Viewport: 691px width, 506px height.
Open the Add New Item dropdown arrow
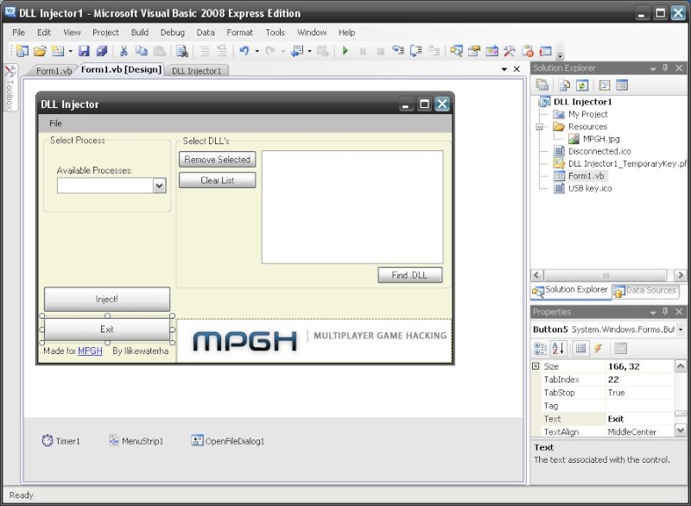(x=71, y=52)
